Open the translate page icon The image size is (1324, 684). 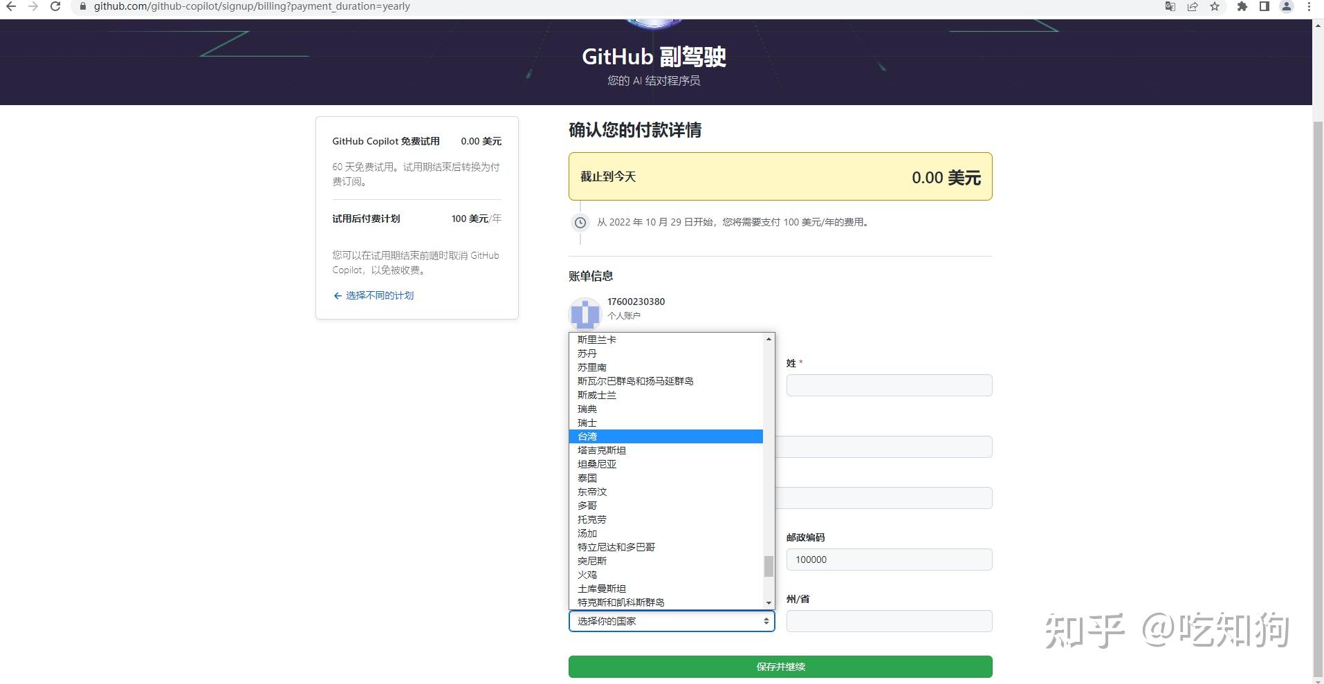[1170, 6]
